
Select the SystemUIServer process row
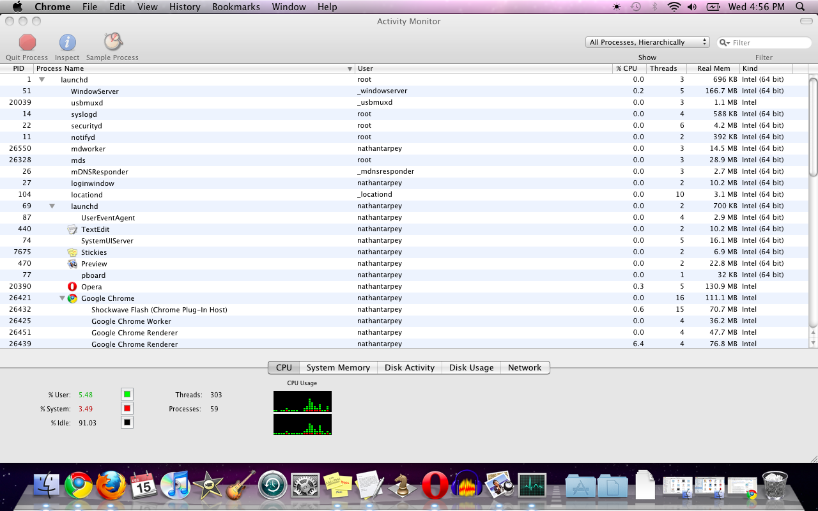pos(404,241)
